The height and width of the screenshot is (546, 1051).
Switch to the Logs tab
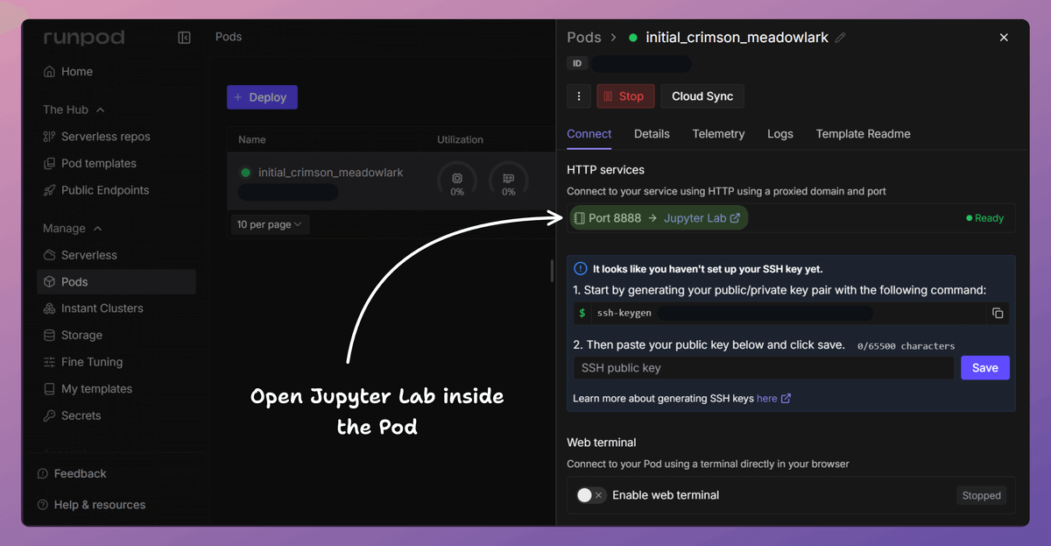780,134
